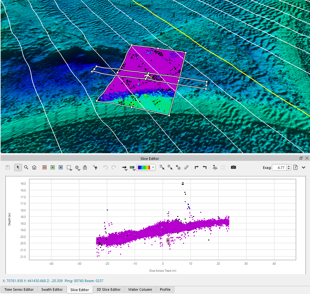
Task: Click the Exag value input field
Action: (x=279, y=167)
